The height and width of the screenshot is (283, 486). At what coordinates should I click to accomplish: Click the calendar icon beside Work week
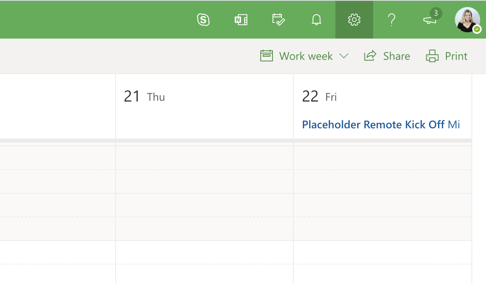[267, 56]
